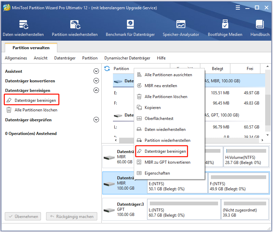Click eraser icon in sidebar Datenträger bereinigen
This screenshot has width=273, height=232.
(9, 100)
